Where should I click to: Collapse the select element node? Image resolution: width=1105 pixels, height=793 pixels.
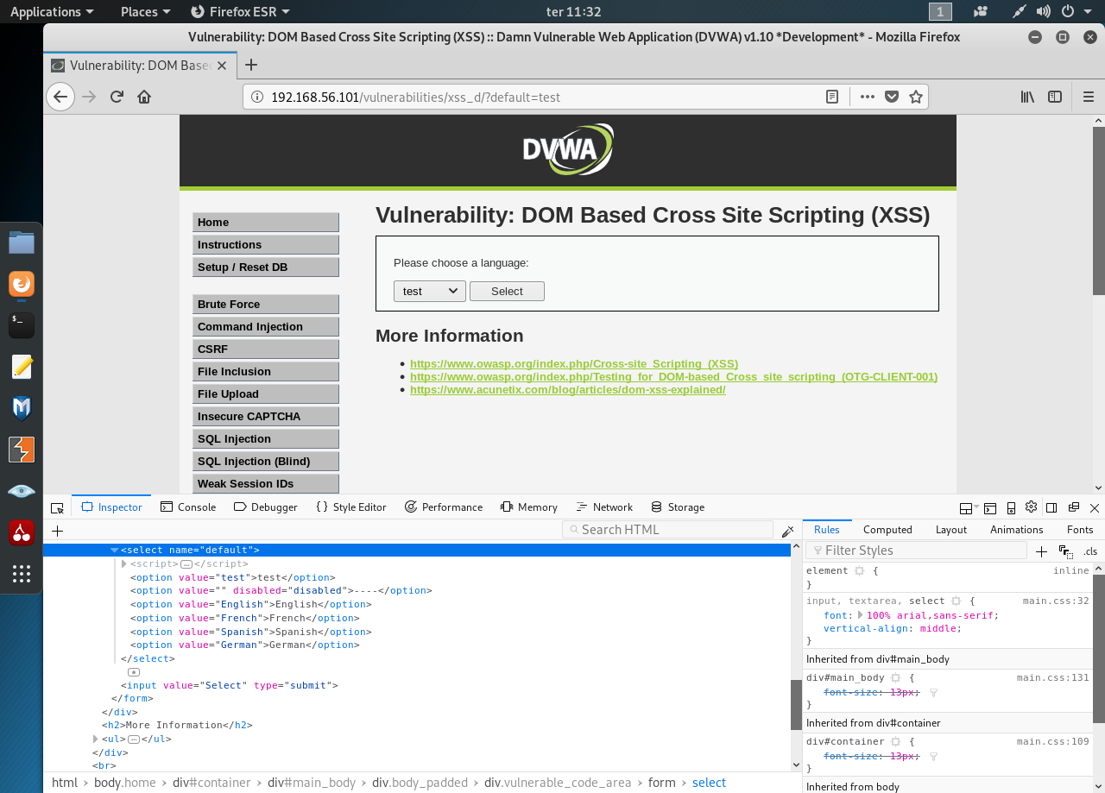[115, 550]
